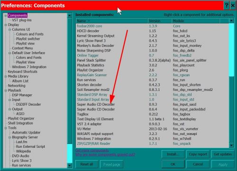The width and height of the screenshot is (237, 171).
Task: Click the foo_uie_panel_splitter module cell
Action: click(x=190, y=60)
